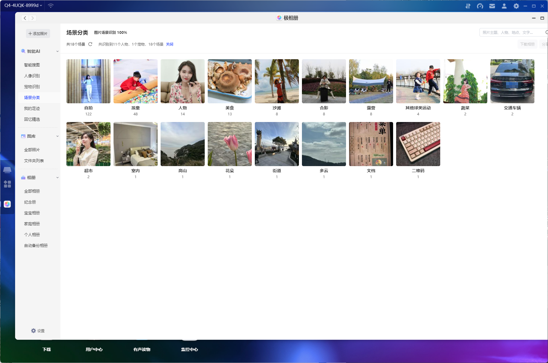
Task: Click the app grid icon in left dock
Action: (x=7, y=184)
